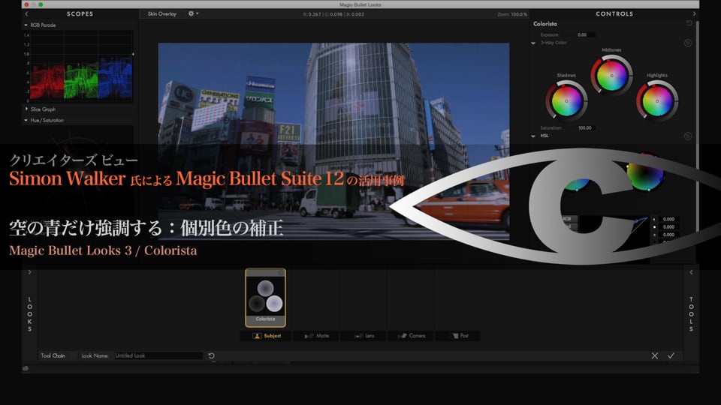Screen dimensions: 721x405
Task: Open the gear options dropdown
Action: (x=193, y=13)
